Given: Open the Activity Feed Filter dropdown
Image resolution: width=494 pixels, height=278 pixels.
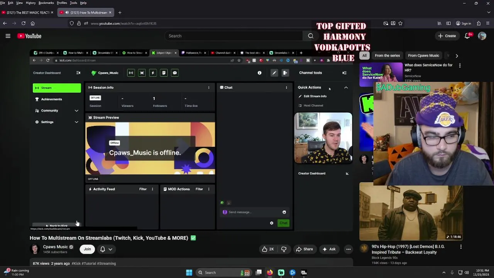Looking at the screenshot, I should [143, 189].
